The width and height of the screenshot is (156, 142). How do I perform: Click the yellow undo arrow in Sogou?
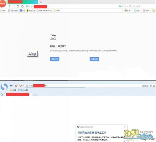click(x=20, y=86)
